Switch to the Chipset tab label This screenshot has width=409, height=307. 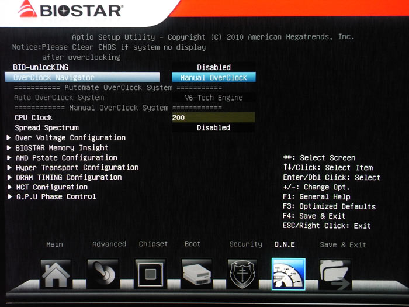tap(153, 244)
